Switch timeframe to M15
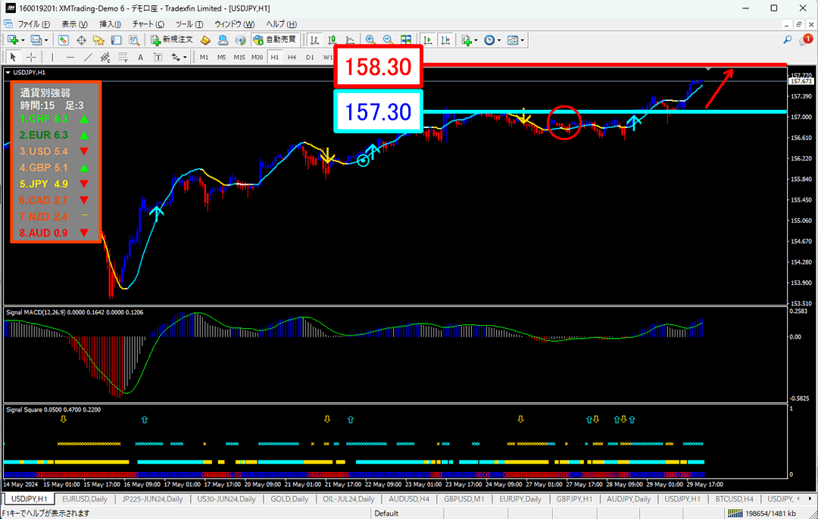Viewport: 818px width, 519px height. 239,57
